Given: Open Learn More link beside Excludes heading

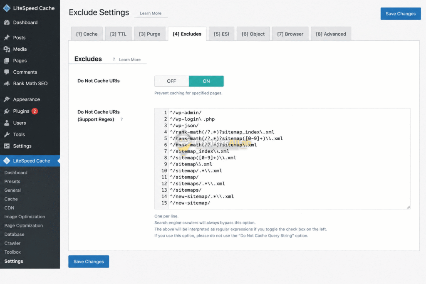Looking at the screenshot, I should click(130, 60).
